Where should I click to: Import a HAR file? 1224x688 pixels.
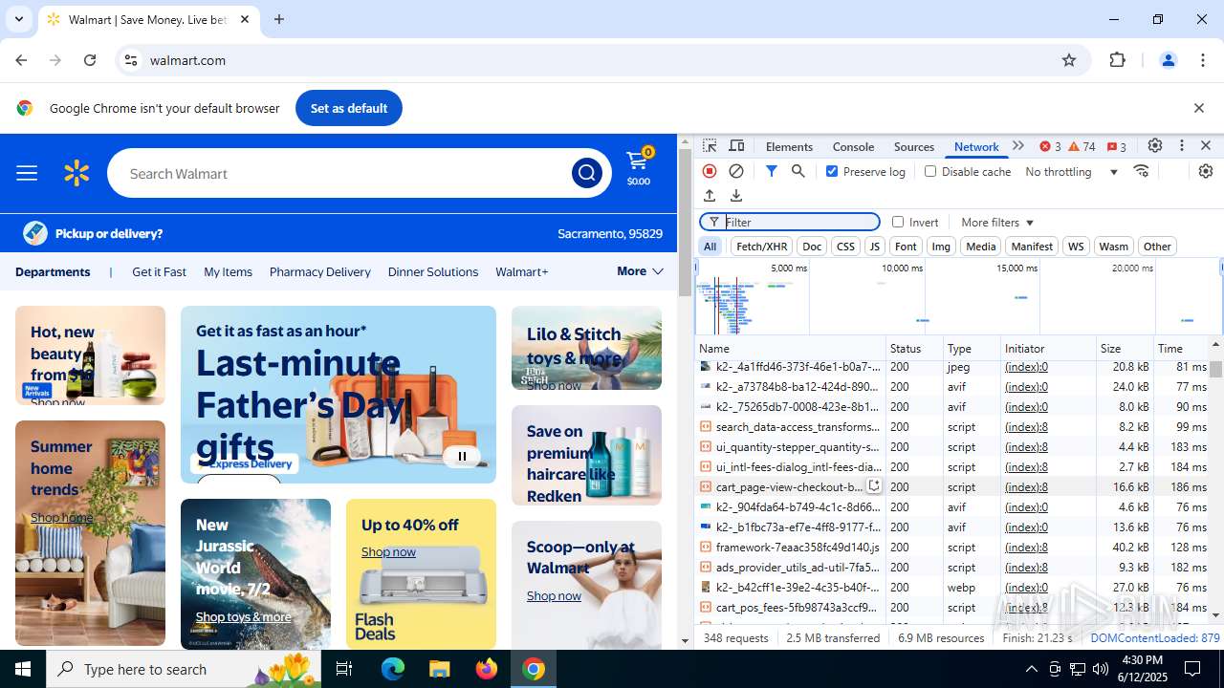(x=710, y=196)
